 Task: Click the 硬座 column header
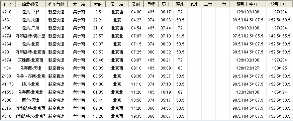(180, 4)
